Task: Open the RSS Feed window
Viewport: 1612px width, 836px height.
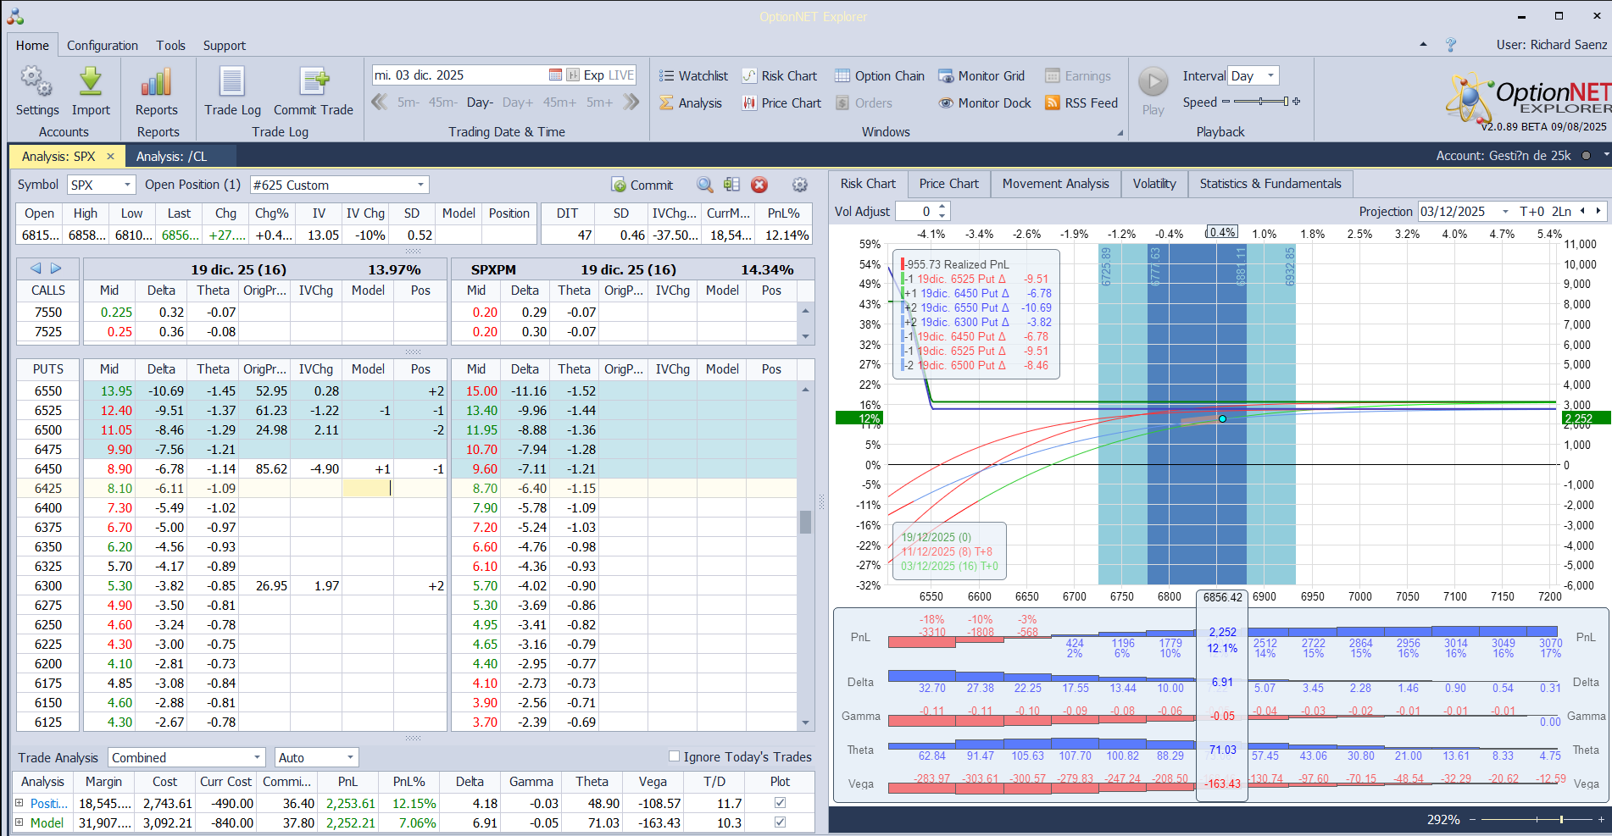Action: [x=1081, y=103]
